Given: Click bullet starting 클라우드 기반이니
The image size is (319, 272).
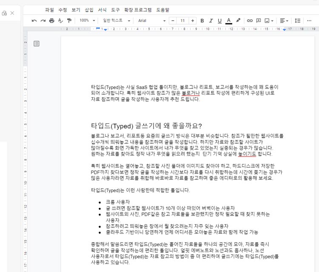Looking at the screenshot, I should (x=182, y=232).
